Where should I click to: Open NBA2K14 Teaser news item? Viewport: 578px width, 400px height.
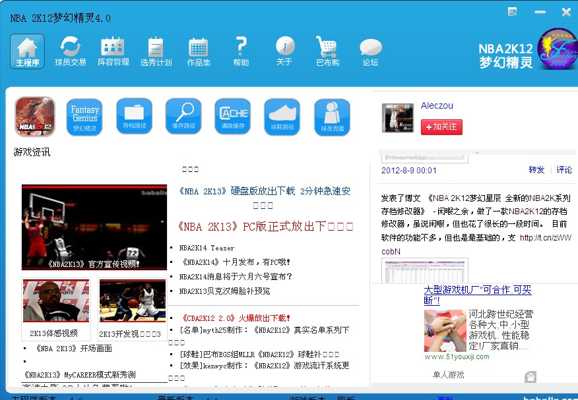tap(207, 248)
